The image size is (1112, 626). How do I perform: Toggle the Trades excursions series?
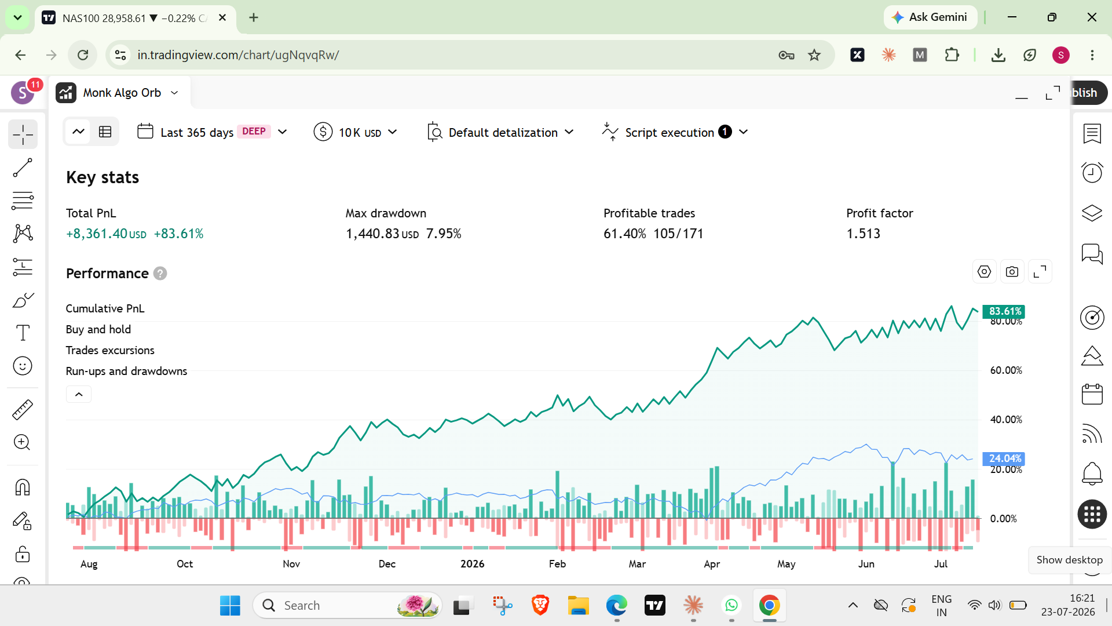pos(110,350)
